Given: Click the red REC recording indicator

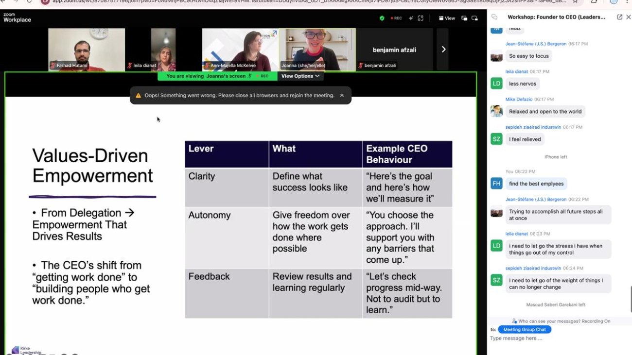Looking at the screenshot, I should pos(395,18).
